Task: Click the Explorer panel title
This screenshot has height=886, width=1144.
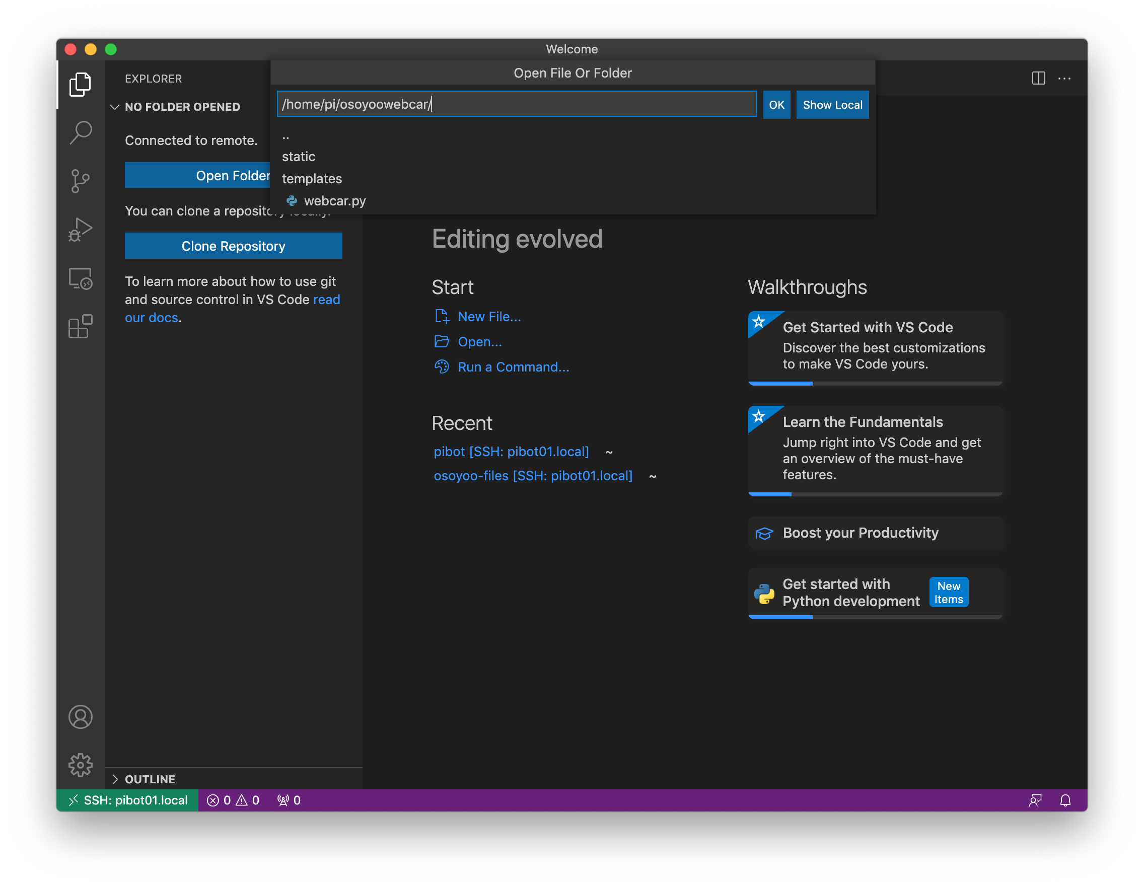Action: (154, 79)
